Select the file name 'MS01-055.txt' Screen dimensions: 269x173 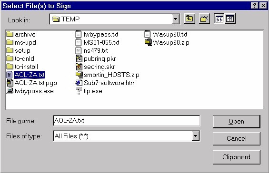pyautogui.click(x=101, y=42)
